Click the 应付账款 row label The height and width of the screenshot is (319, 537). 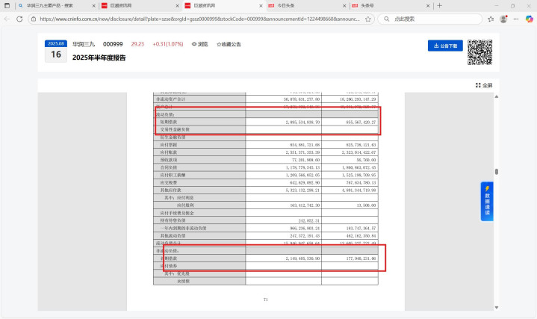coord(169,152)
